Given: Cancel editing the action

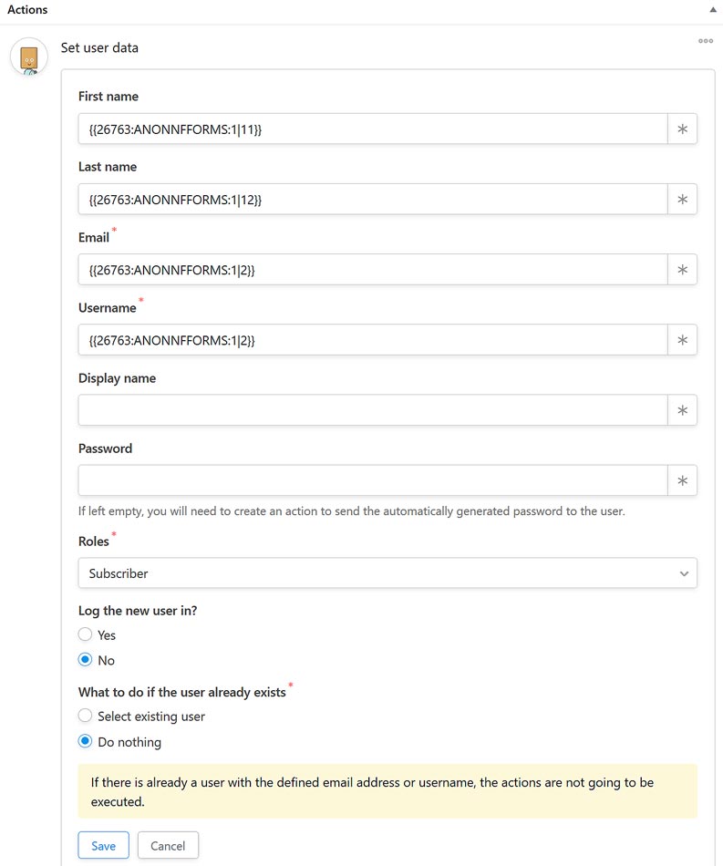Looking at the screenshot, I should click(168, 846).
